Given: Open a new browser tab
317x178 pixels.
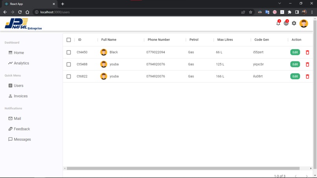Looking at the screenshot, I should pos(63,4).
